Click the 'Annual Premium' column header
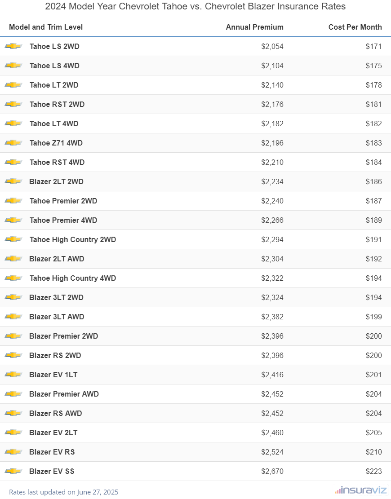 [x=255, y=27]
